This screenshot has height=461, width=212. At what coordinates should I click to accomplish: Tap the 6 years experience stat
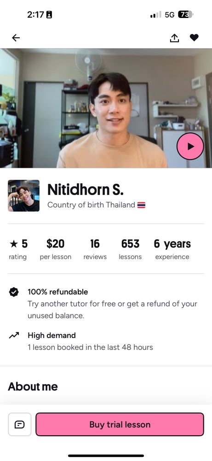172,249
